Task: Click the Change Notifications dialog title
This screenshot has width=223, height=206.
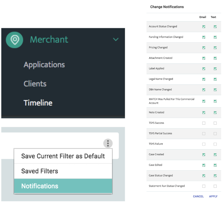Action: (x=167, y=7)
